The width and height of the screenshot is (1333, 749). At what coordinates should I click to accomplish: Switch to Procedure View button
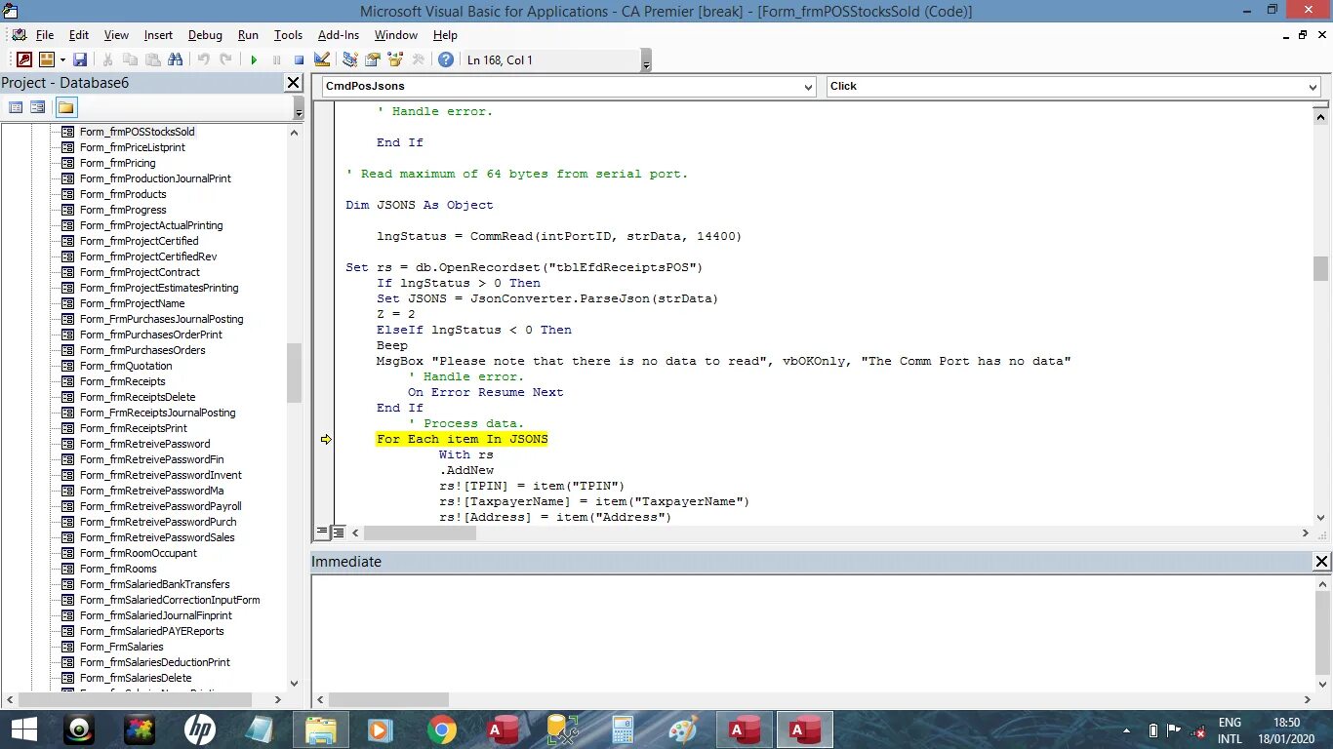tap(322, 532)
